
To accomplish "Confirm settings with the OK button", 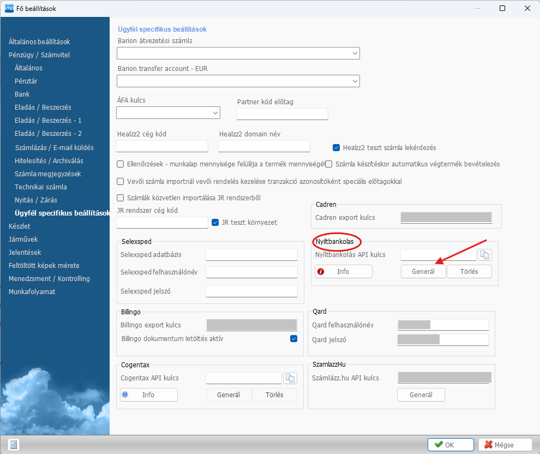I will click(x=450, y=445).
